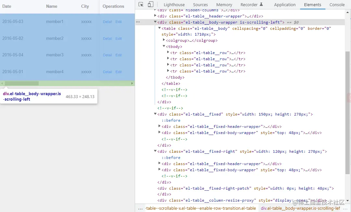This screenshot has width=351, height=212.
Task: Open Detail for member3 row
Action: pos(107,55)
